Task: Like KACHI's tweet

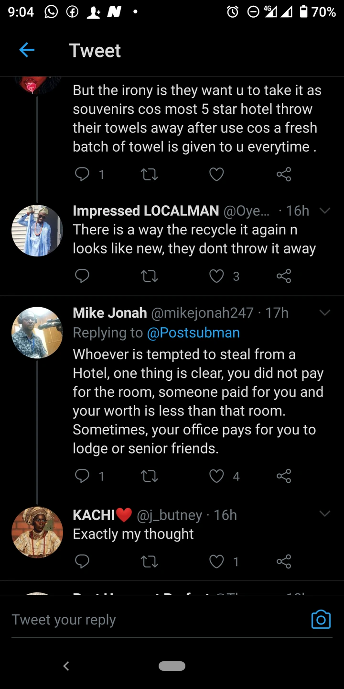Action: [x=217, y=561]
